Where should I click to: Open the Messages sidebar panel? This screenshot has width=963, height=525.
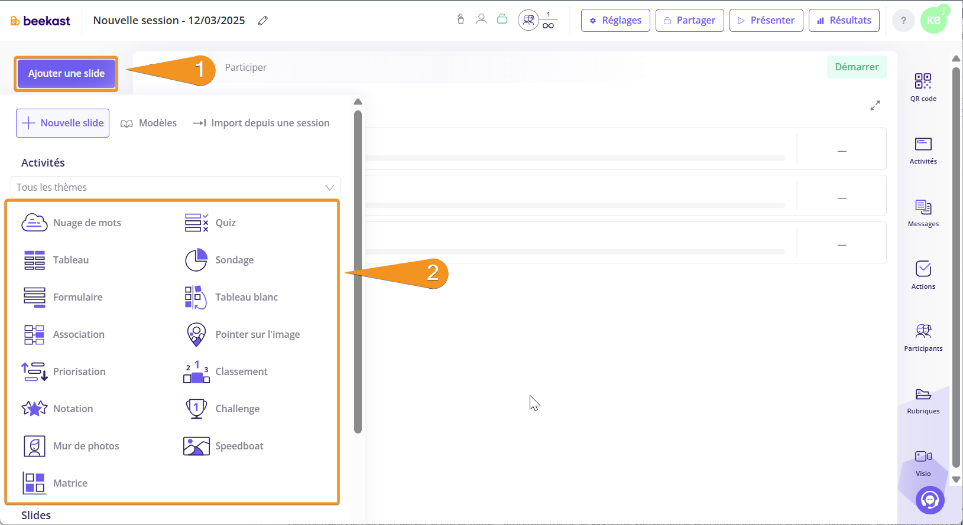coord(923,213)
